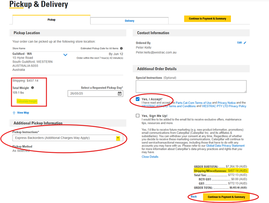Click the bottom Continue to Payment & Summary button
The width and height of the screenshot is (269, 203).
click(226, 197)
